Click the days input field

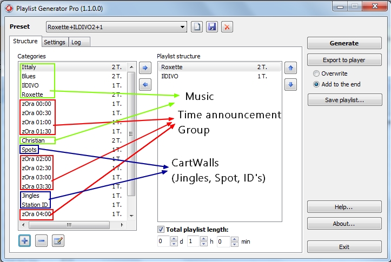164,241
